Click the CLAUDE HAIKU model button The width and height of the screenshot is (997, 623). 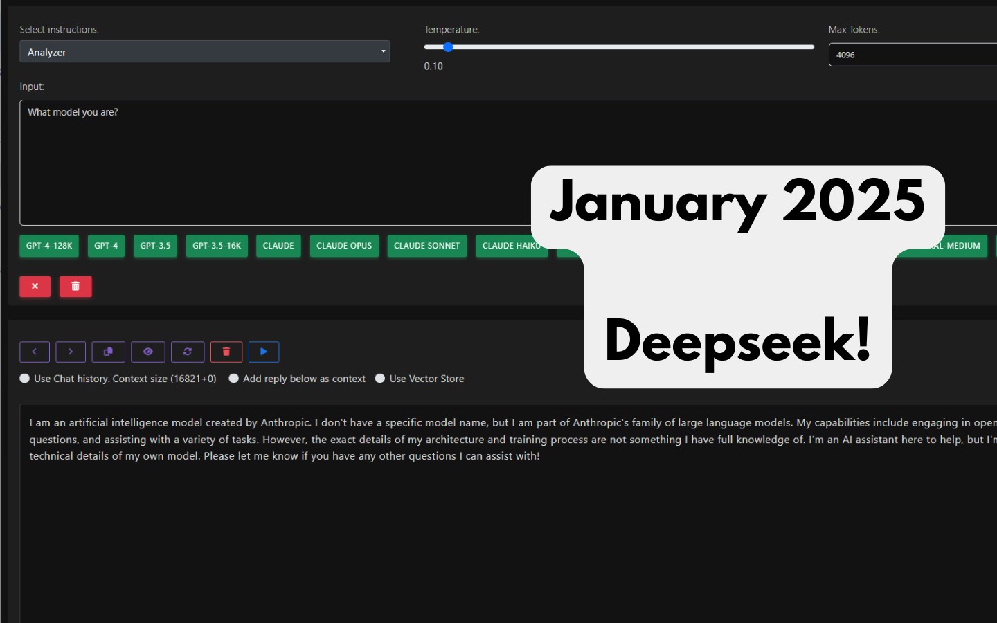click(x=511, y=246)
